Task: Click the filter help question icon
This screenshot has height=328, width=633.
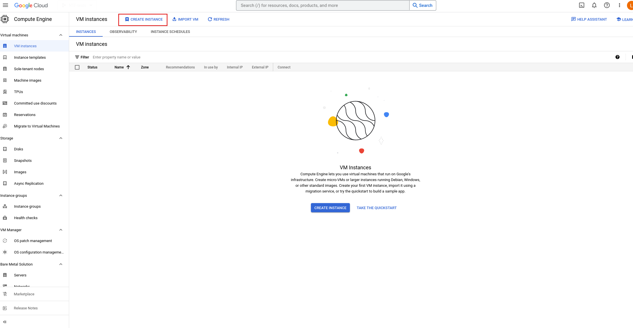Action: (x=618, y=57)
